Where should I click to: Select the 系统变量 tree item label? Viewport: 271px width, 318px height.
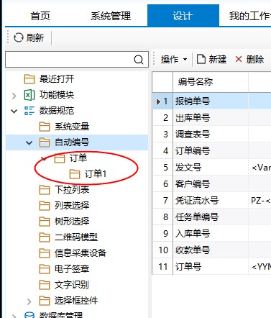tap(72, 127)
